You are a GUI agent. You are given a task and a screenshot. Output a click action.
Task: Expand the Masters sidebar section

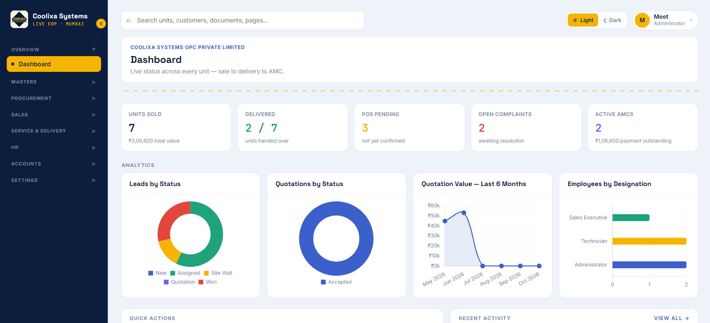point(54,82)
